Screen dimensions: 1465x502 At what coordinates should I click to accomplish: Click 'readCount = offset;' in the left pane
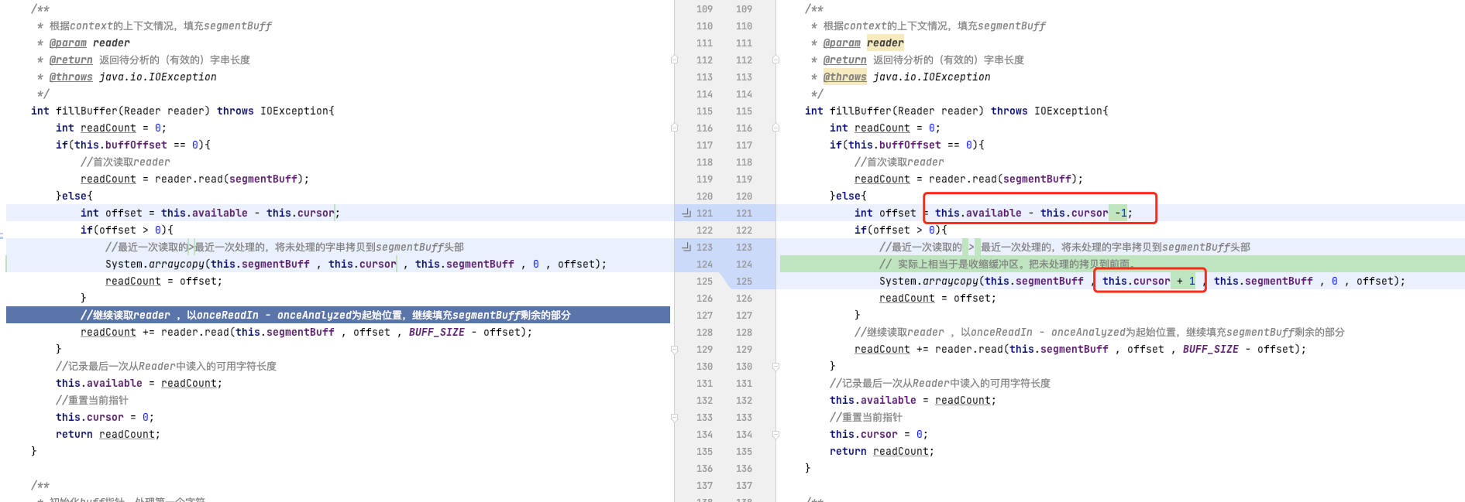pyautogui.click(x=164, y=281)
